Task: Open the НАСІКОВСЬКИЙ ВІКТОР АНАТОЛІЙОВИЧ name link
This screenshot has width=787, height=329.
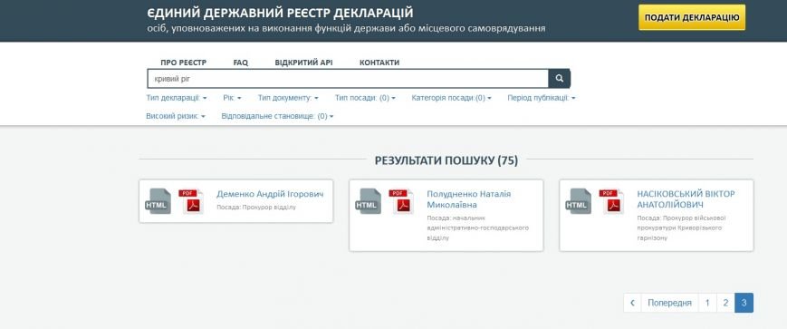Action: 686,199
